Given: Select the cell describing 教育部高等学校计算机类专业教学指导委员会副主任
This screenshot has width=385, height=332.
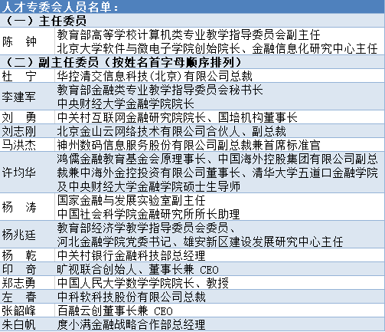Looking at the screenshot, I should (x=220, y=41).
